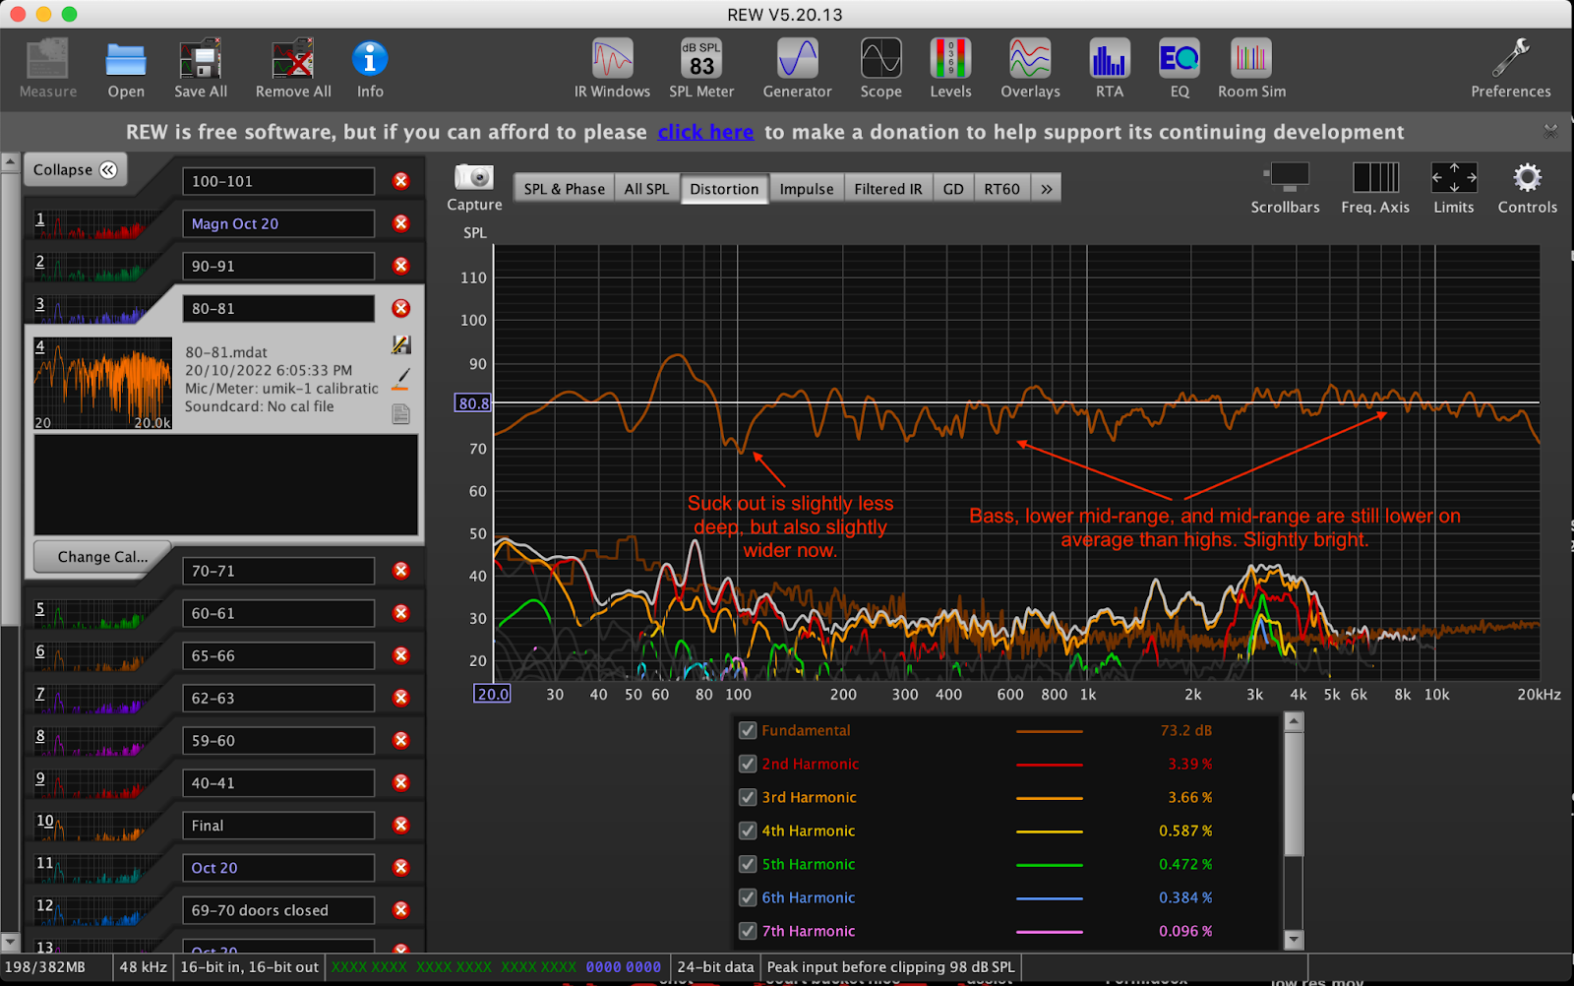The width and height of the screenshot is (1574, 986).
Task: Follow the 'click here' donation link
Action: click(x=705, y=132)
